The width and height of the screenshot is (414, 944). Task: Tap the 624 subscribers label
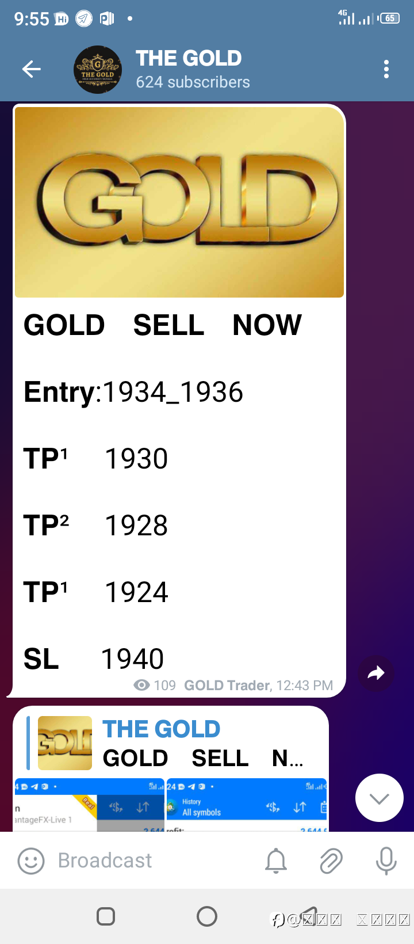[193, 82]
